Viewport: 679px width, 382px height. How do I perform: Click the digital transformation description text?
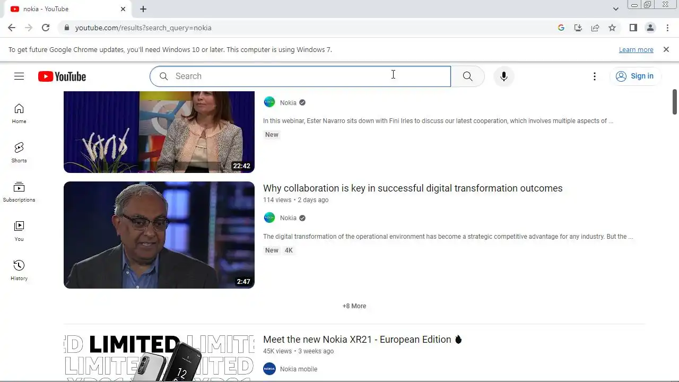(448, 237)
